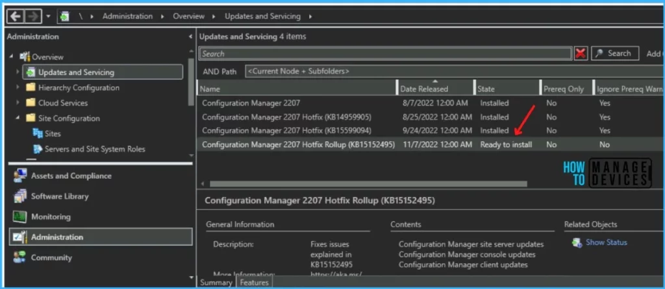Expand the Hierarchy Configuration folder

[x=18, y=87]
